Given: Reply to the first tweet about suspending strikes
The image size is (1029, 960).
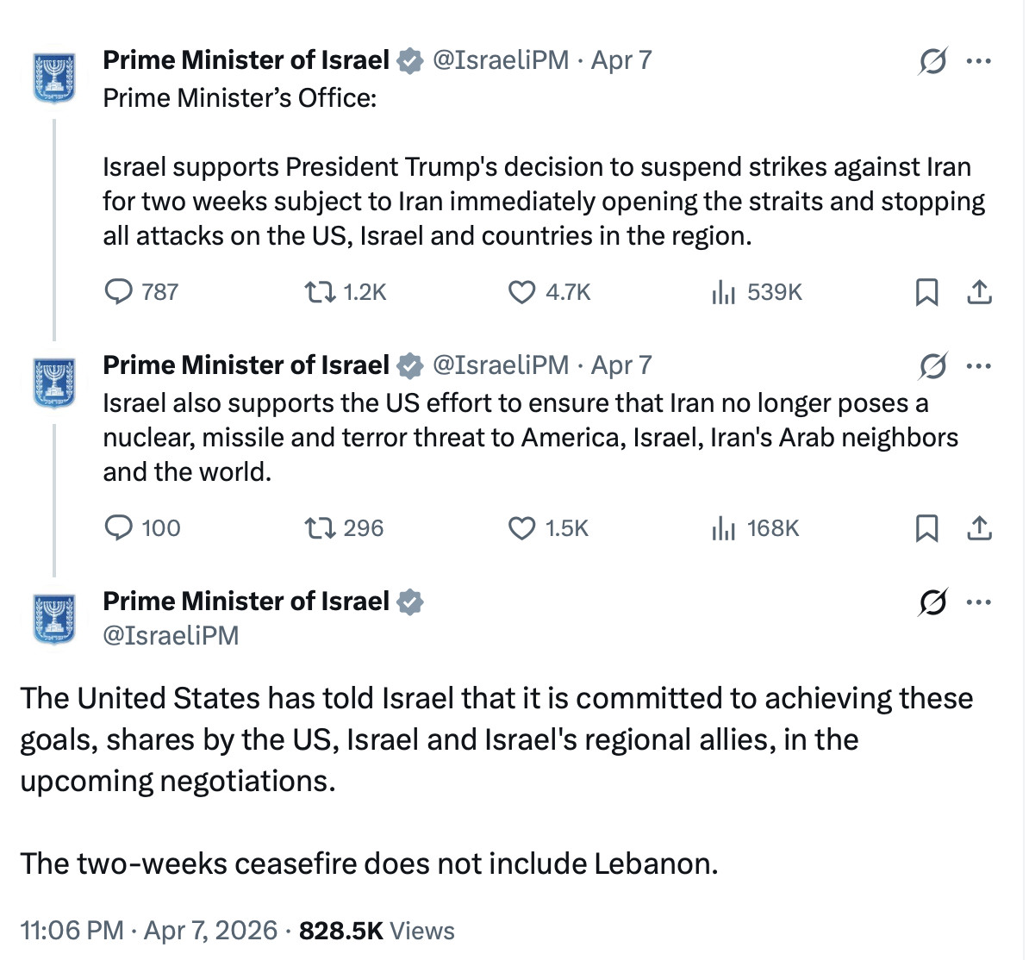Looking at the screenshot, I should click(x=118, y=293).
